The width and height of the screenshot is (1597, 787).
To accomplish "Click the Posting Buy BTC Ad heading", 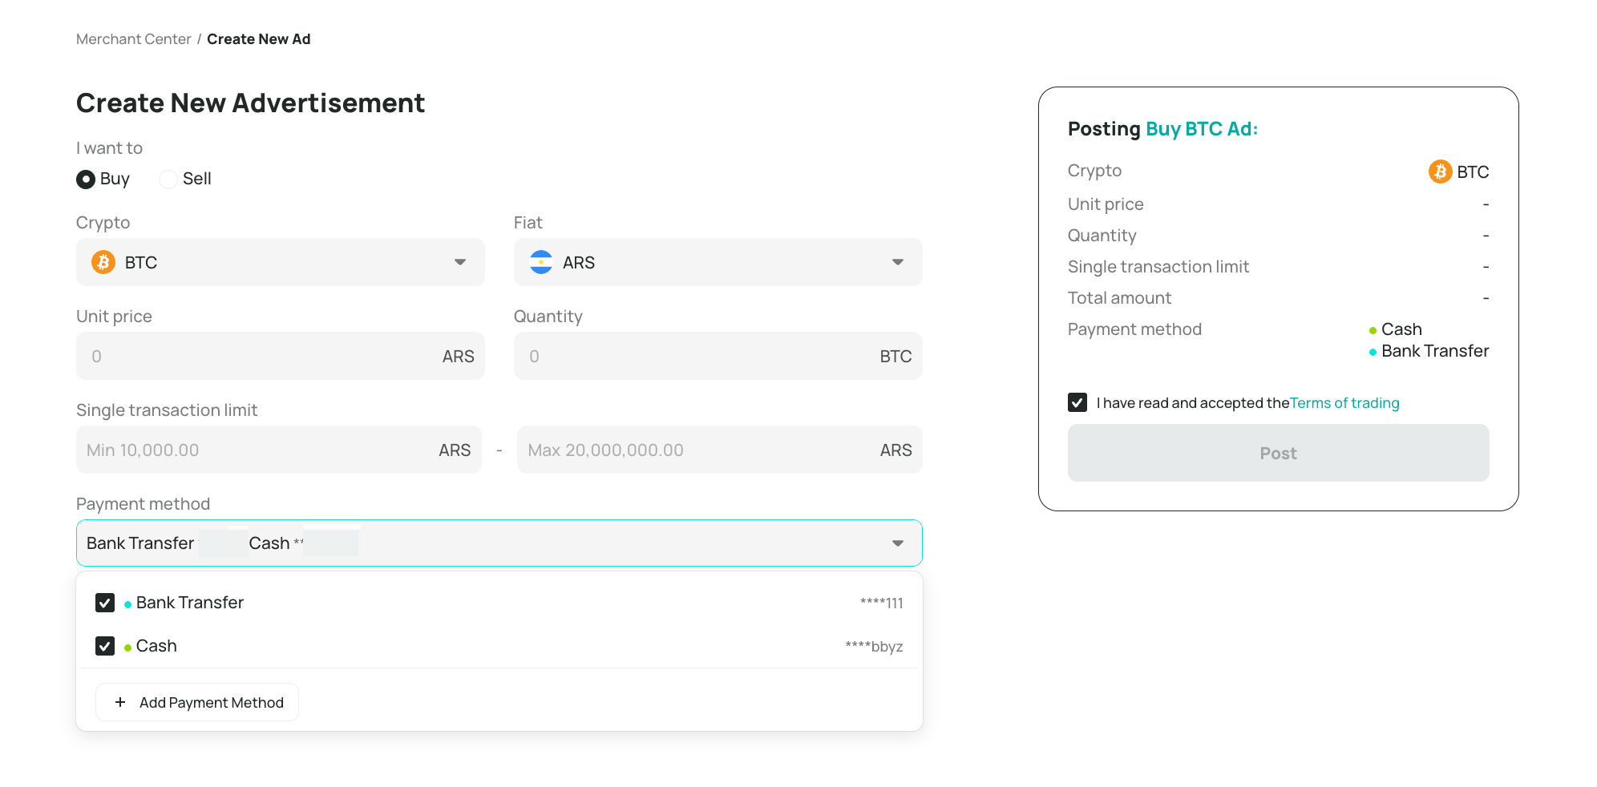I will tap(1163, 129).
